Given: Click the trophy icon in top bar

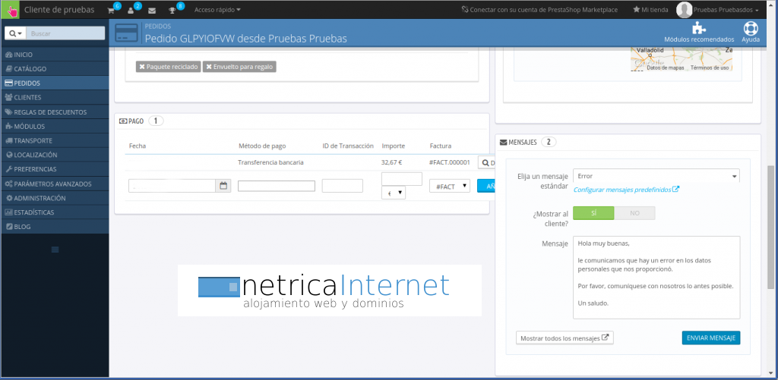Looking at the screenshot, I should coord(172,11).
